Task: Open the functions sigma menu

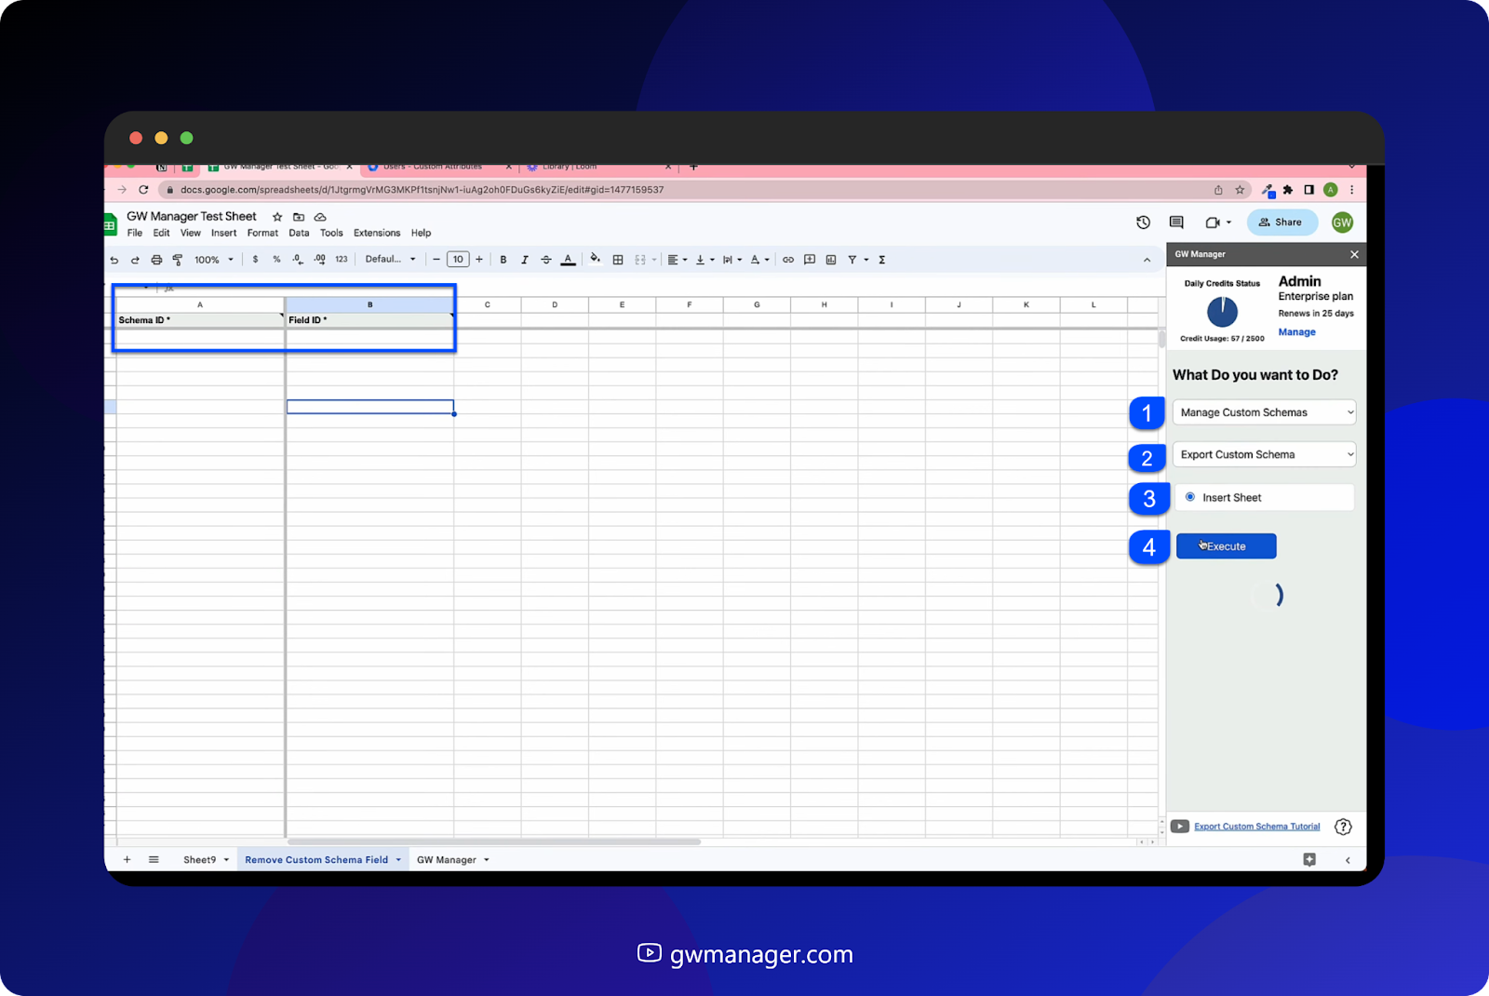Action: pyautogui.click(x=882, y=260)
